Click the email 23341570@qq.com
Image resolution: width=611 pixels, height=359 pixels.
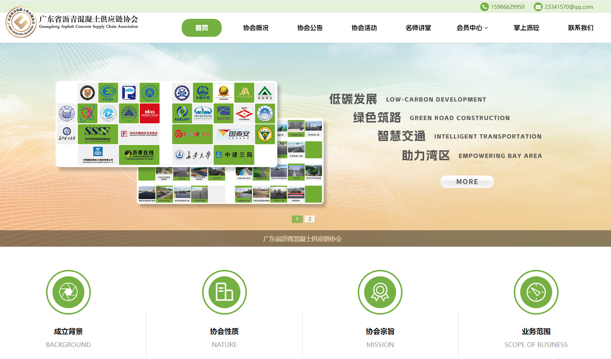(569, 7)
